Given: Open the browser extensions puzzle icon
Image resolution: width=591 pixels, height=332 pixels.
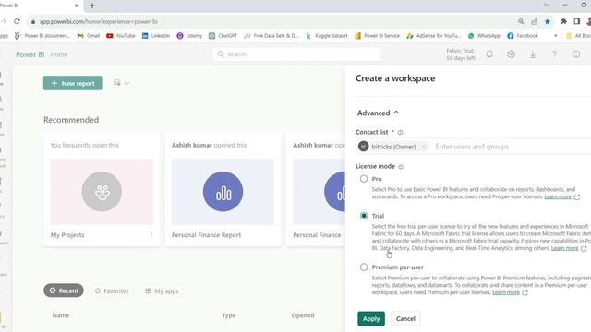Looking at the screenshot, I should 563,21.
